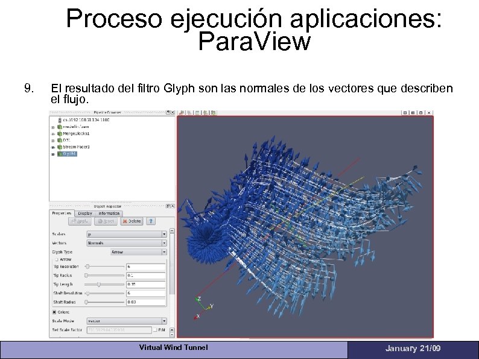Click the Shaft Resolution value field

pos(146,293)
